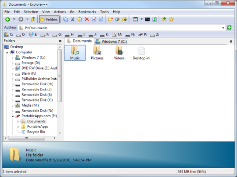
Task: Click the D: drive button
Action: click(21, 35)
